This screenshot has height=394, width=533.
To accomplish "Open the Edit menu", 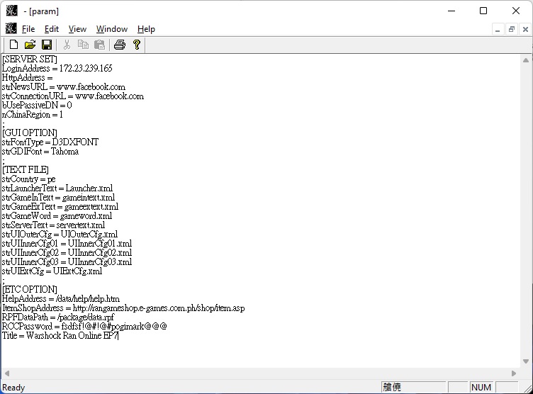I will click(x=52, y=29).
